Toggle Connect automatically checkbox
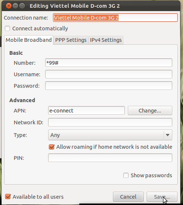Viewport: 183px width, 205px height. point(7,28)
